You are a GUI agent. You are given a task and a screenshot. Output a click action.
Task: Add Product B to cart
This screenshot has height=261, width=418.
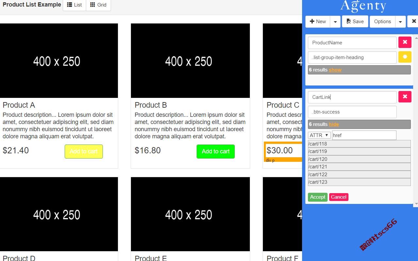tap(216, 151)
